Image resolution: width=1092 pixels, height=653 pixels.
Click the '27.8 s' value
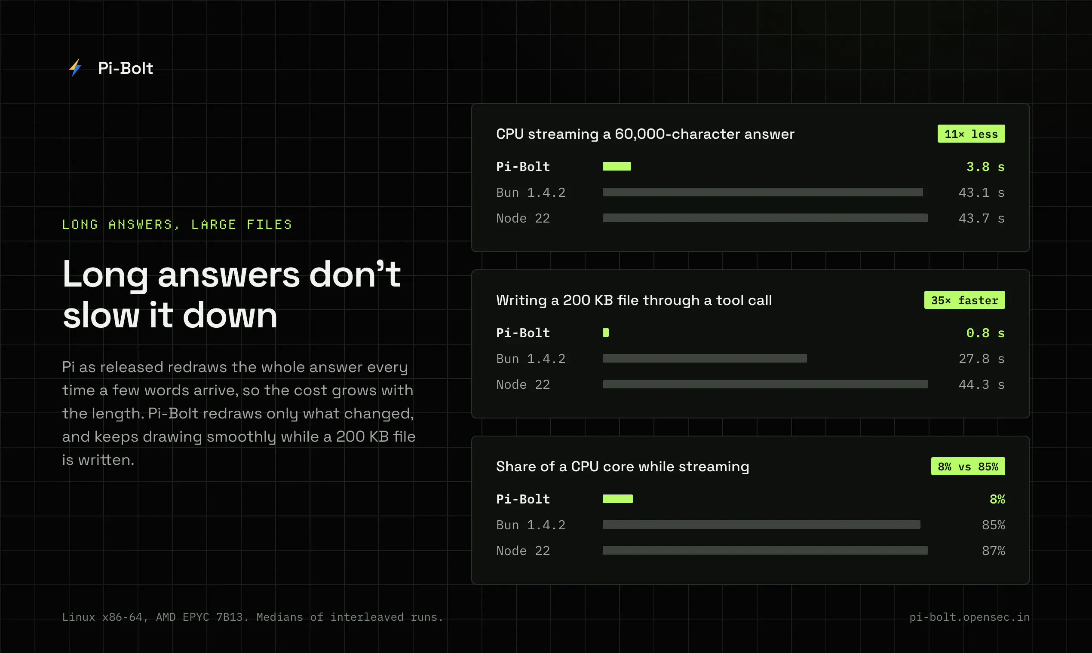click(982, 359)
